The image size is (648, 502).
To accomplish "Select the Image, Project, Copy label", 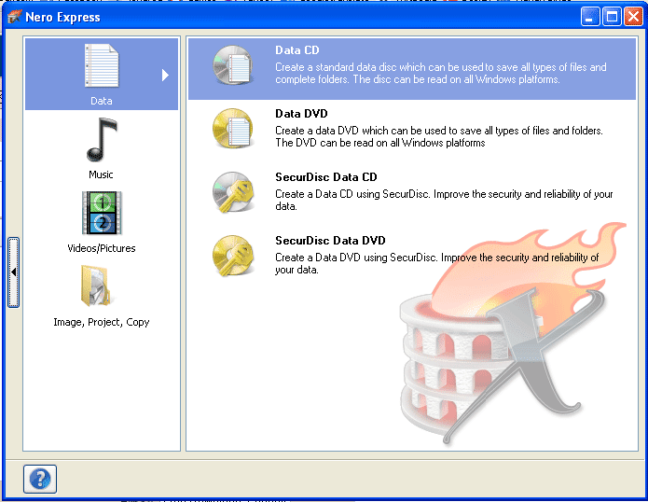I will tap(102, 322).
